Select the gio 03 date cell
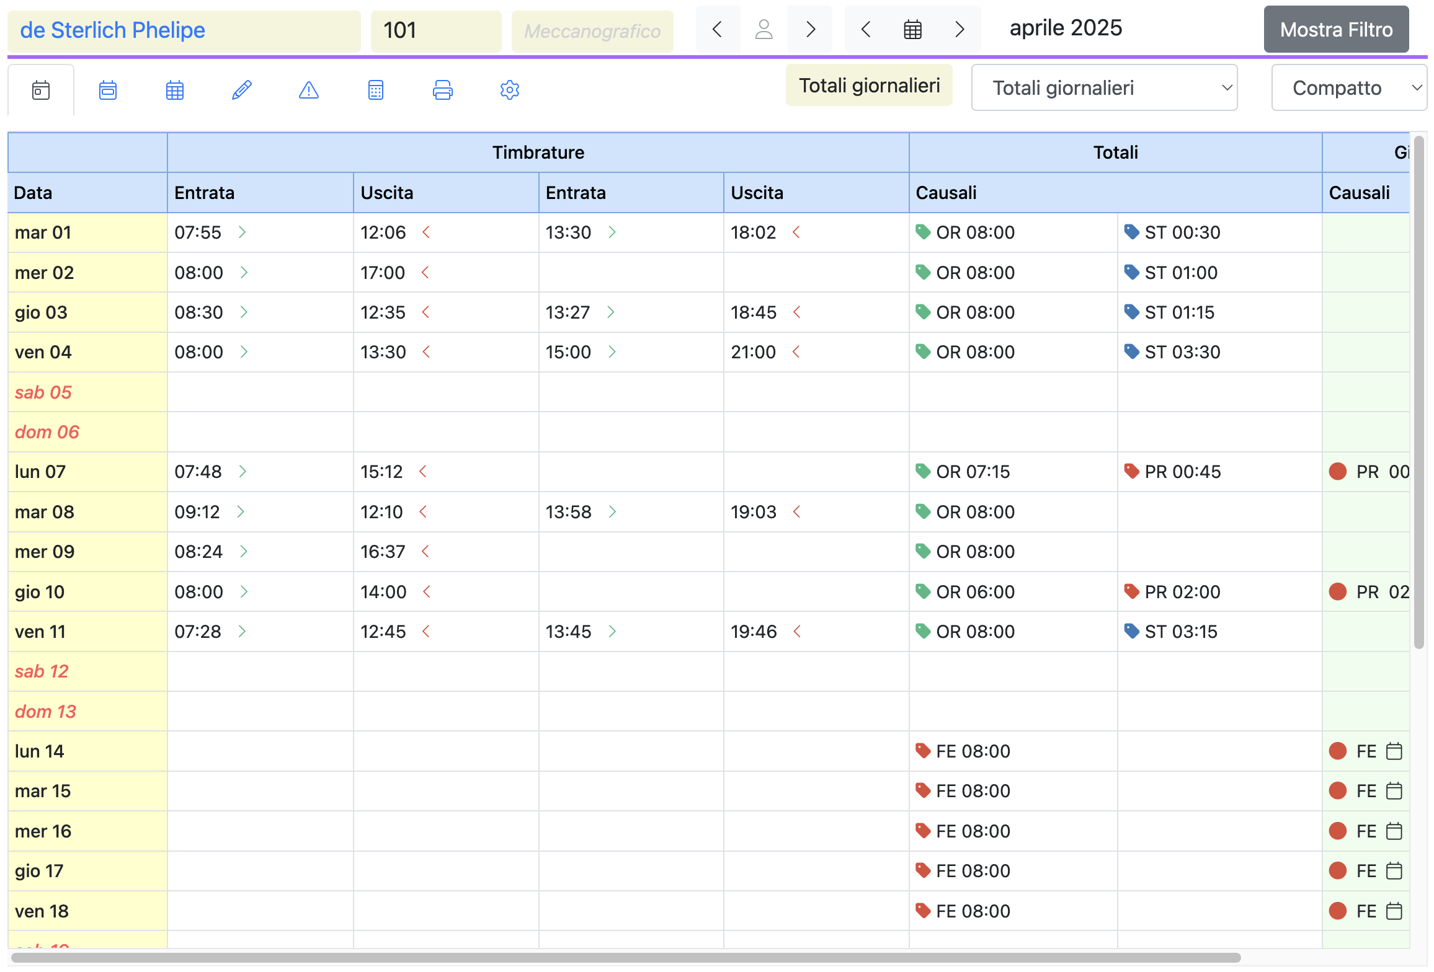Image resolution: width=1434 pixels, height=972 pixels. [87, 312]
